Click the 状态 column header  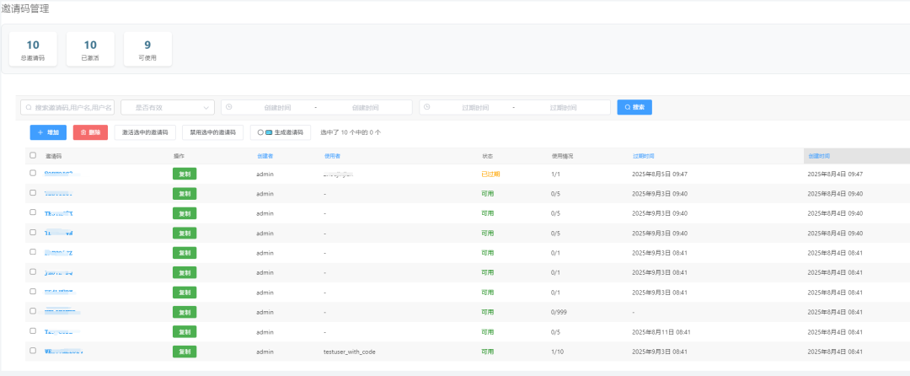(488, 156)
